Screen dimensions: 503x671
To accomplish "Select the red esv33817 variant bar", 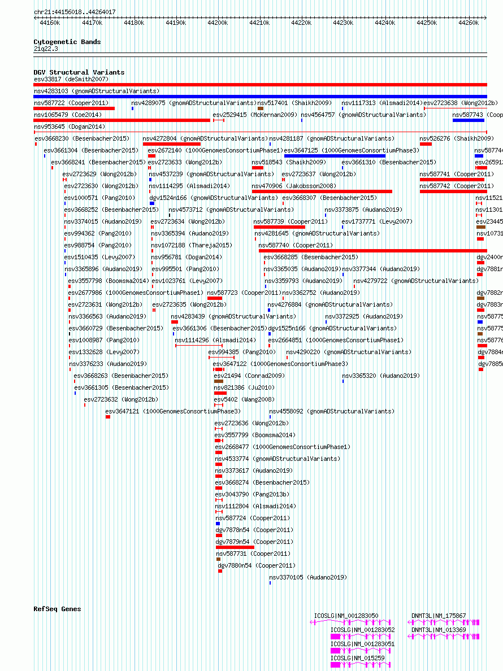I will point(261,85).
